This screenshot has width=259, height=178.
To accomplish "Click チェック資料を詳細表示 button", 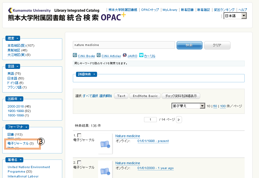I will [x=181, y=96].
